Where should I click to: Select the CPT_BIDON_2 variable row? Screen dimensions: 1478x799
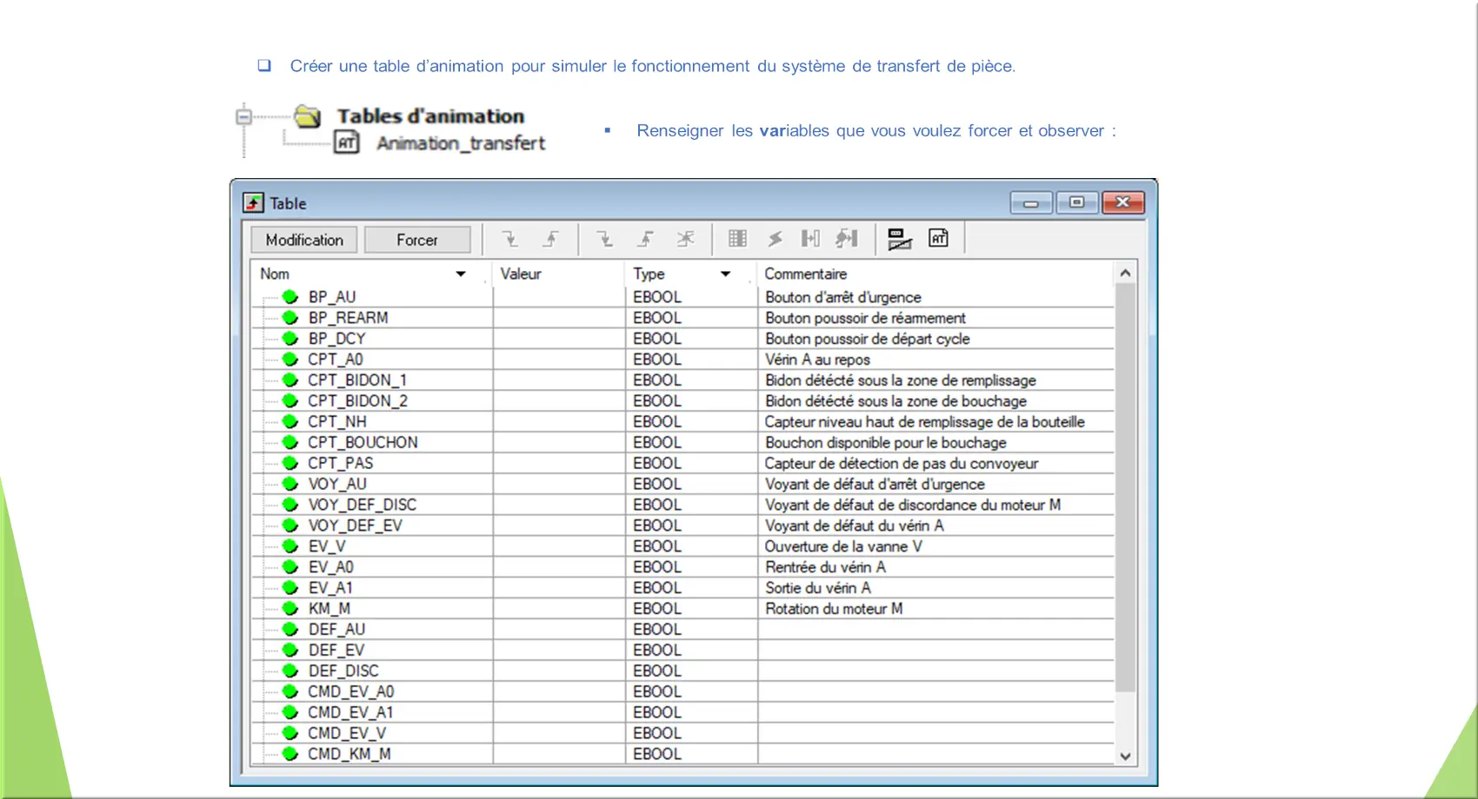tap(682, 401)
